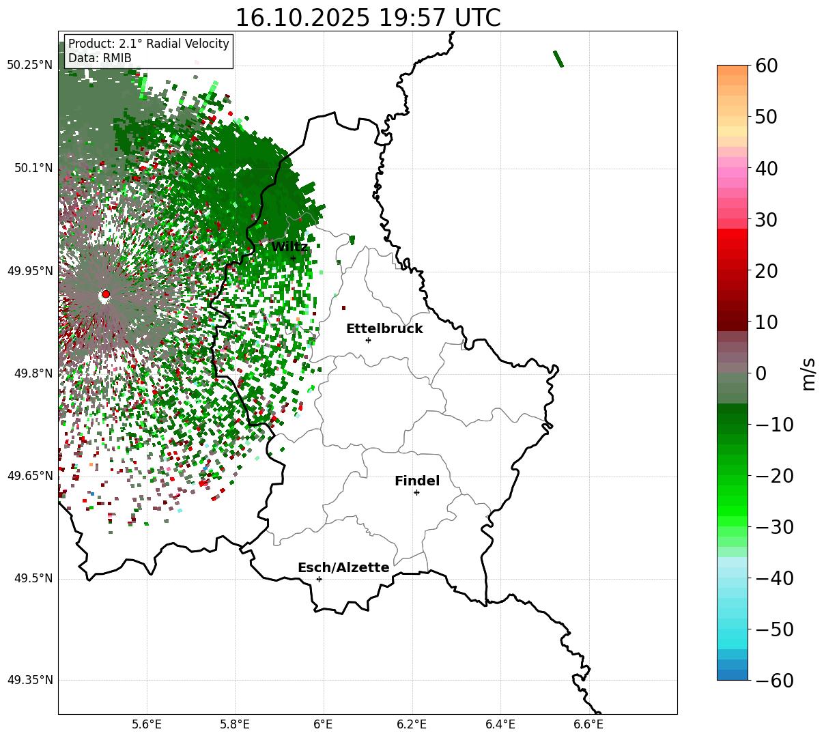Click the latitude label 50.1°N
The height and width of the screenshot is (738, 824).
pyautogui.click(x=33, y=168)
